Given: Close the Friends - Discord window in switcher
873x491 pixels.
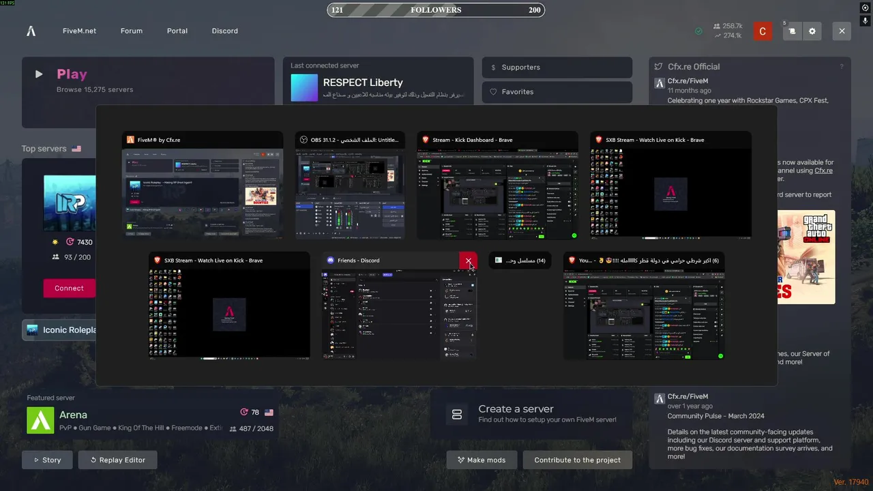Looking at the screenshot, I should tap(469, 261).
